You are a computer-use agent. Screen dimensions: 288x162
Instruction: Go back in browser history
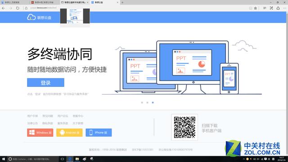coord(4,8)
